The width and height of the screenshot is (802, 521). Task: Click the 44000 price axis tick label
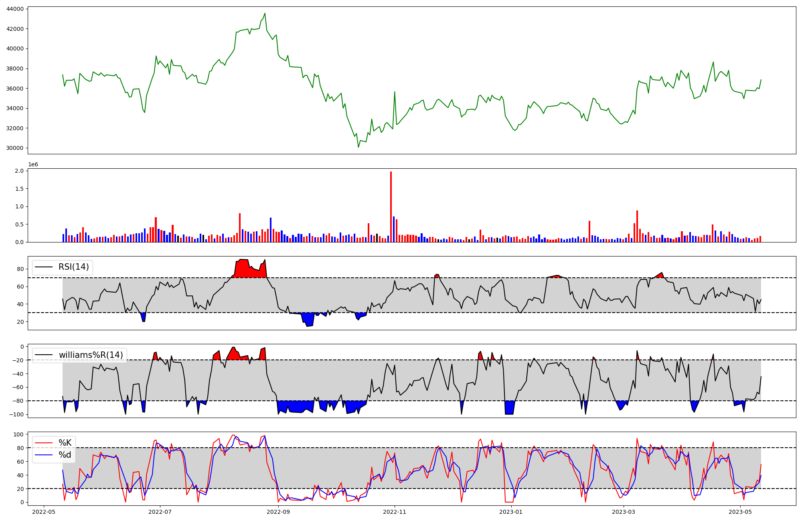15,9
